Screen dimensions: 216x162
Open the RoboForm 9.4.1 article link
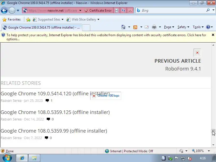coord(183,69)
